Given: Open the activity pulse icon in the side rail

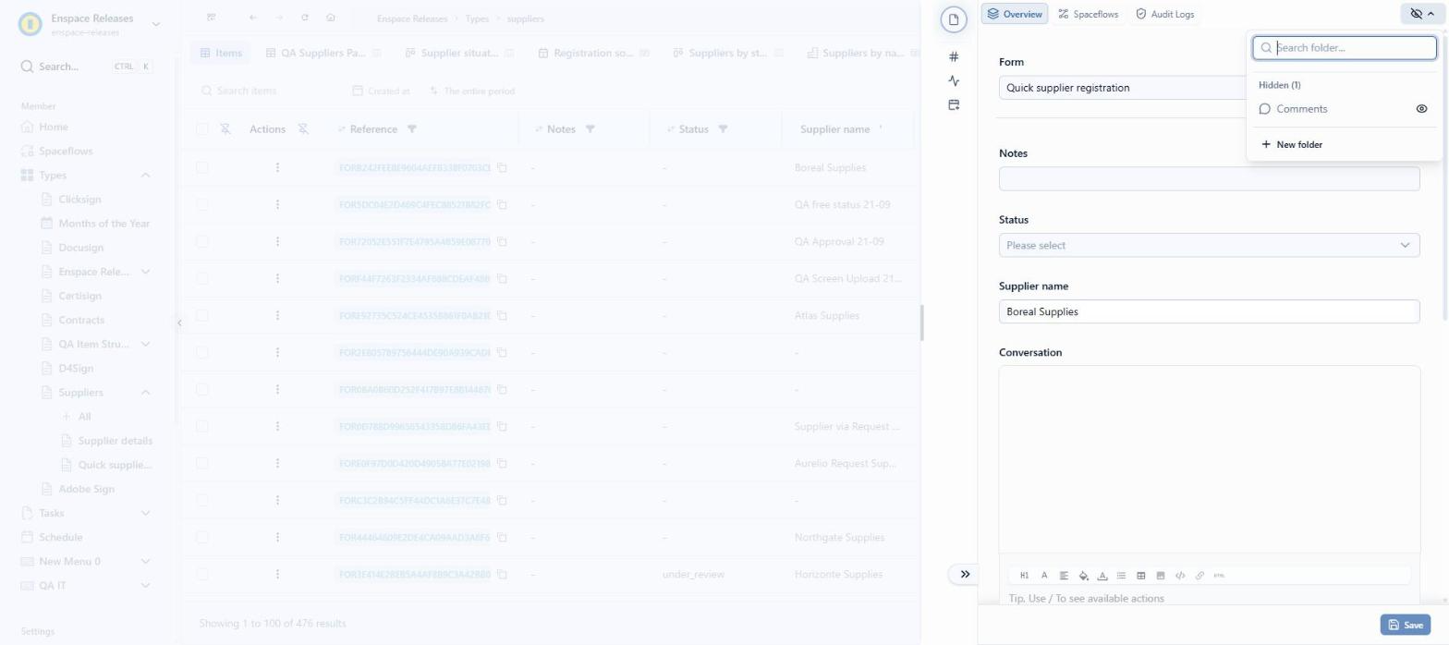Looking at the screenshot, I should coord(954,81).
